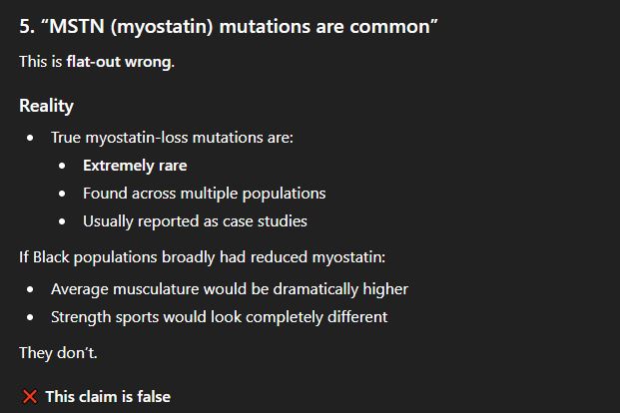Select the 'Extremely rare' bullet text

pos(135,166)
